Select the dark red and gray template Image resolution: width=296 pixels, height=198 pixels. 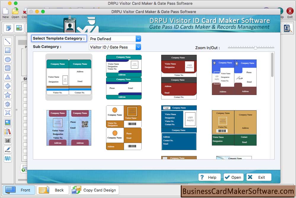pos(179,77)
